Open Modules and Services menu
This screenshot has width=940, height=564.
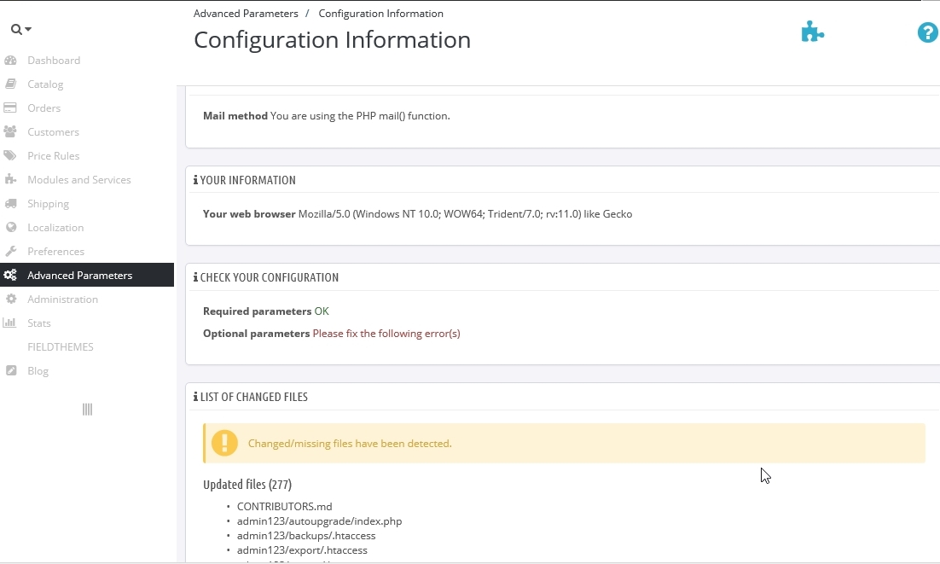tap(78, 180)
